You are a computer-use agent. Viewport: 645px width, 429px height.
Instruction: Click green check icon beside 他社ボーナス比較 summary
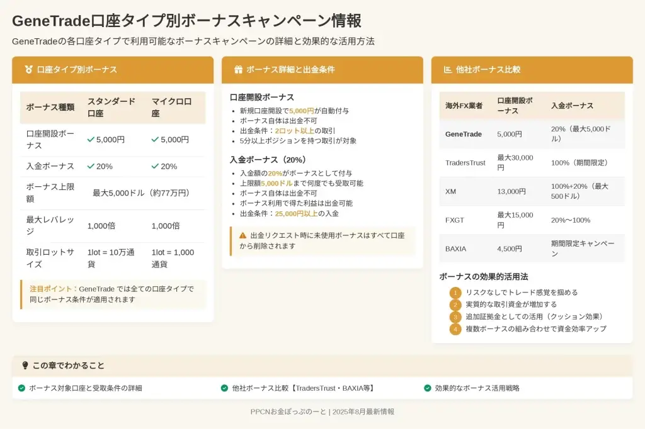(x=225, y=388)
